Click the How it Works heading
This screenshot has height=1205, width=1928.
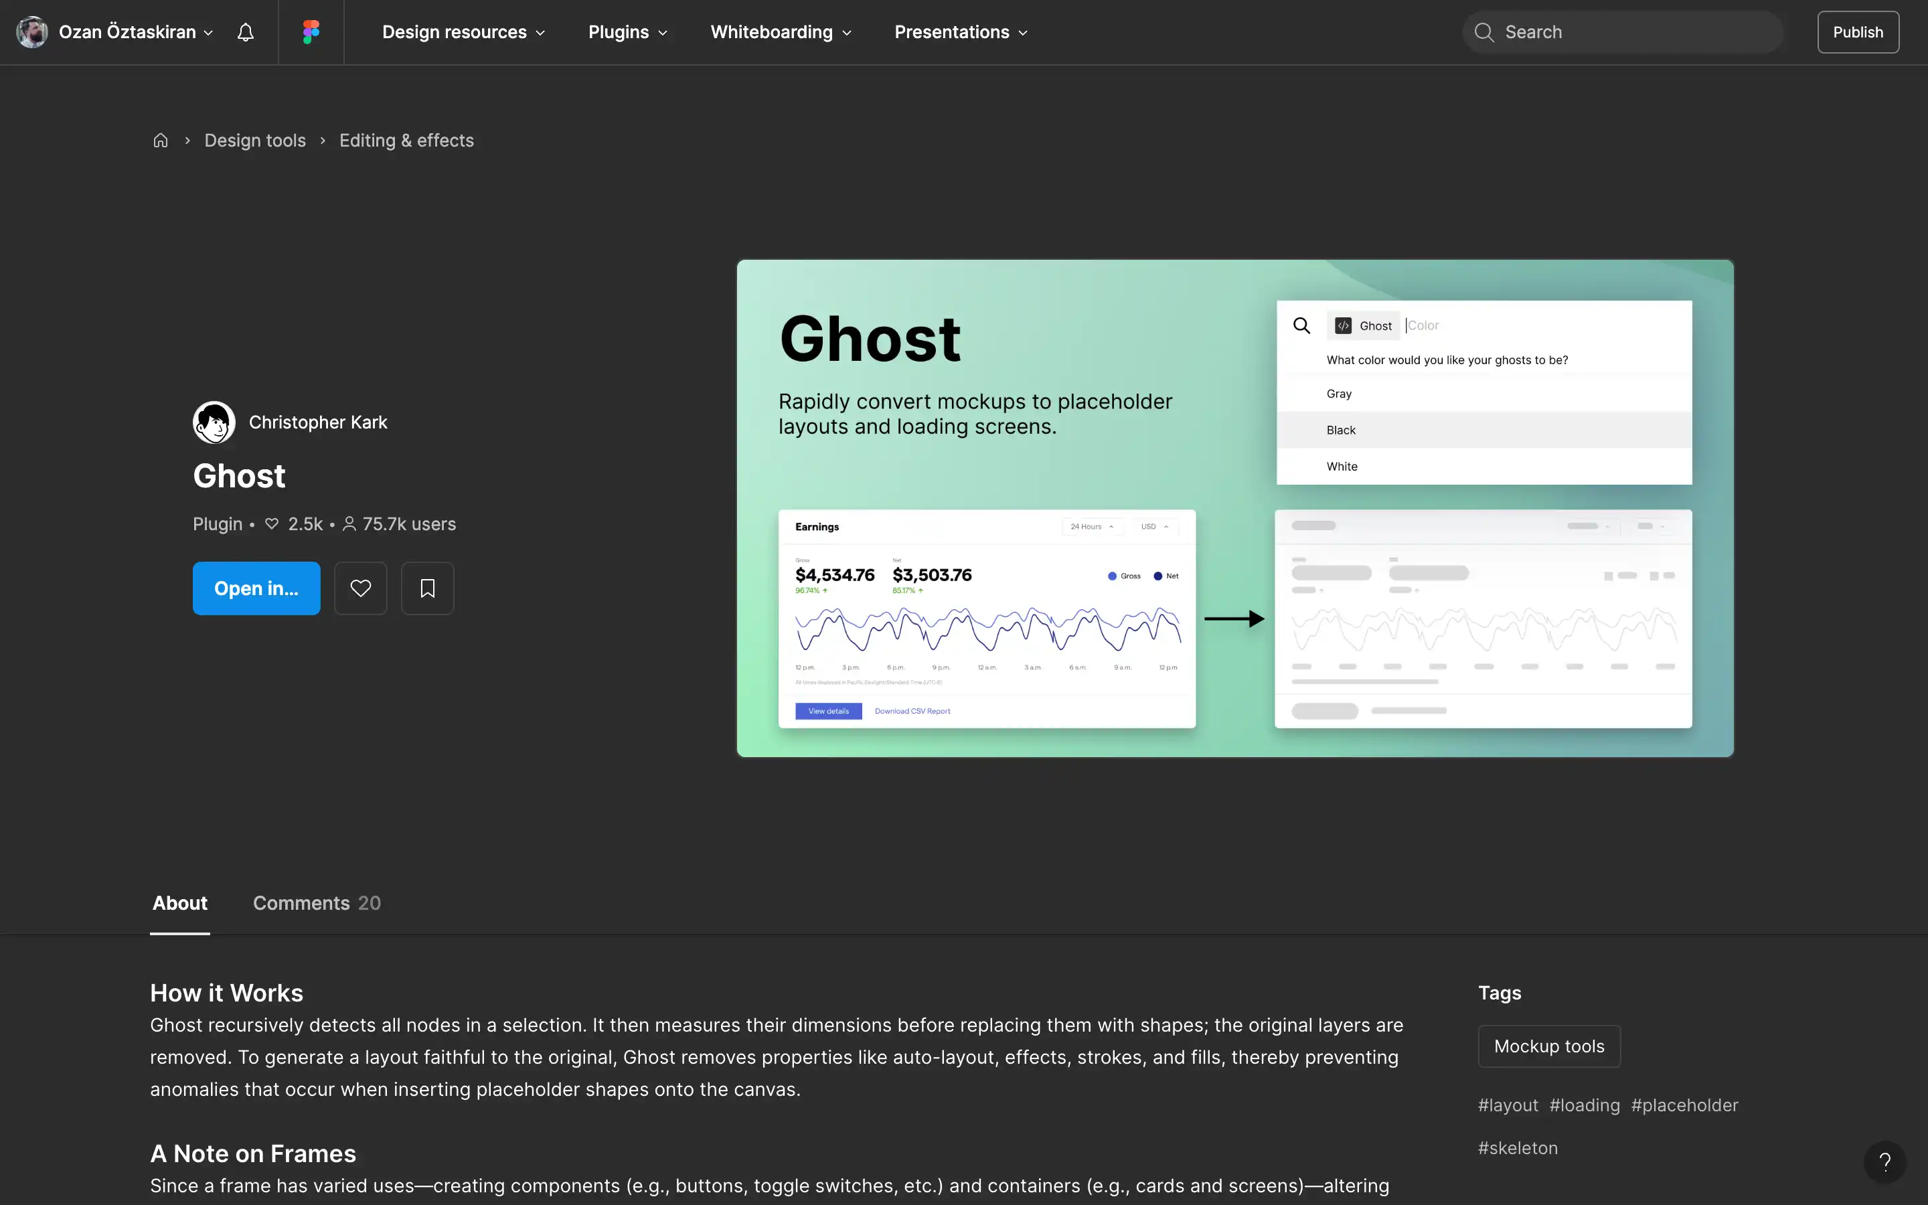[226, 993]
